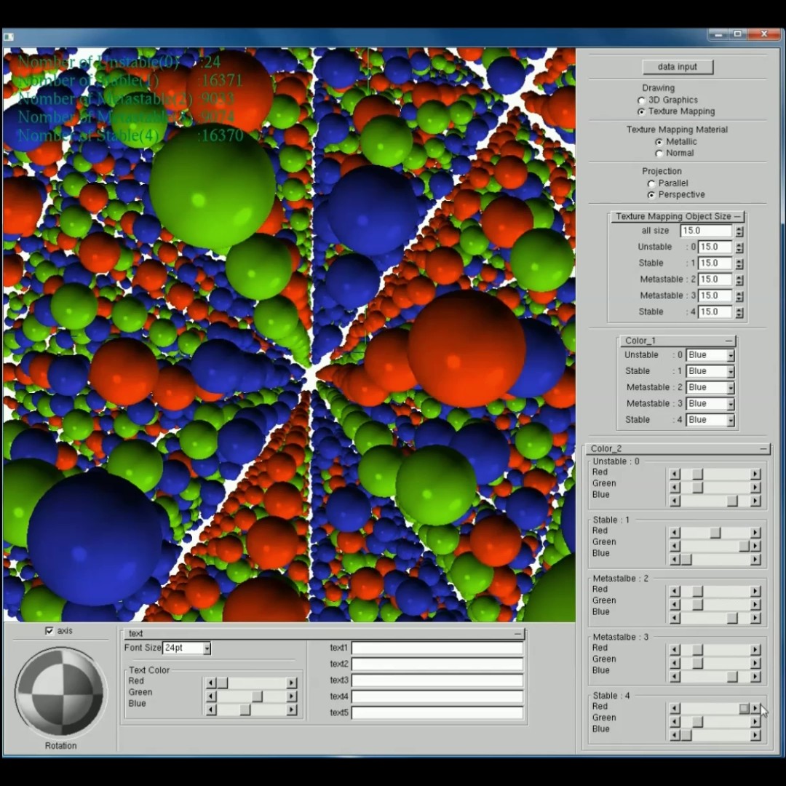Viewport: 786px width, 786px height.
Task: Adjust the all size spinner arrows
Action: [739, 231]
